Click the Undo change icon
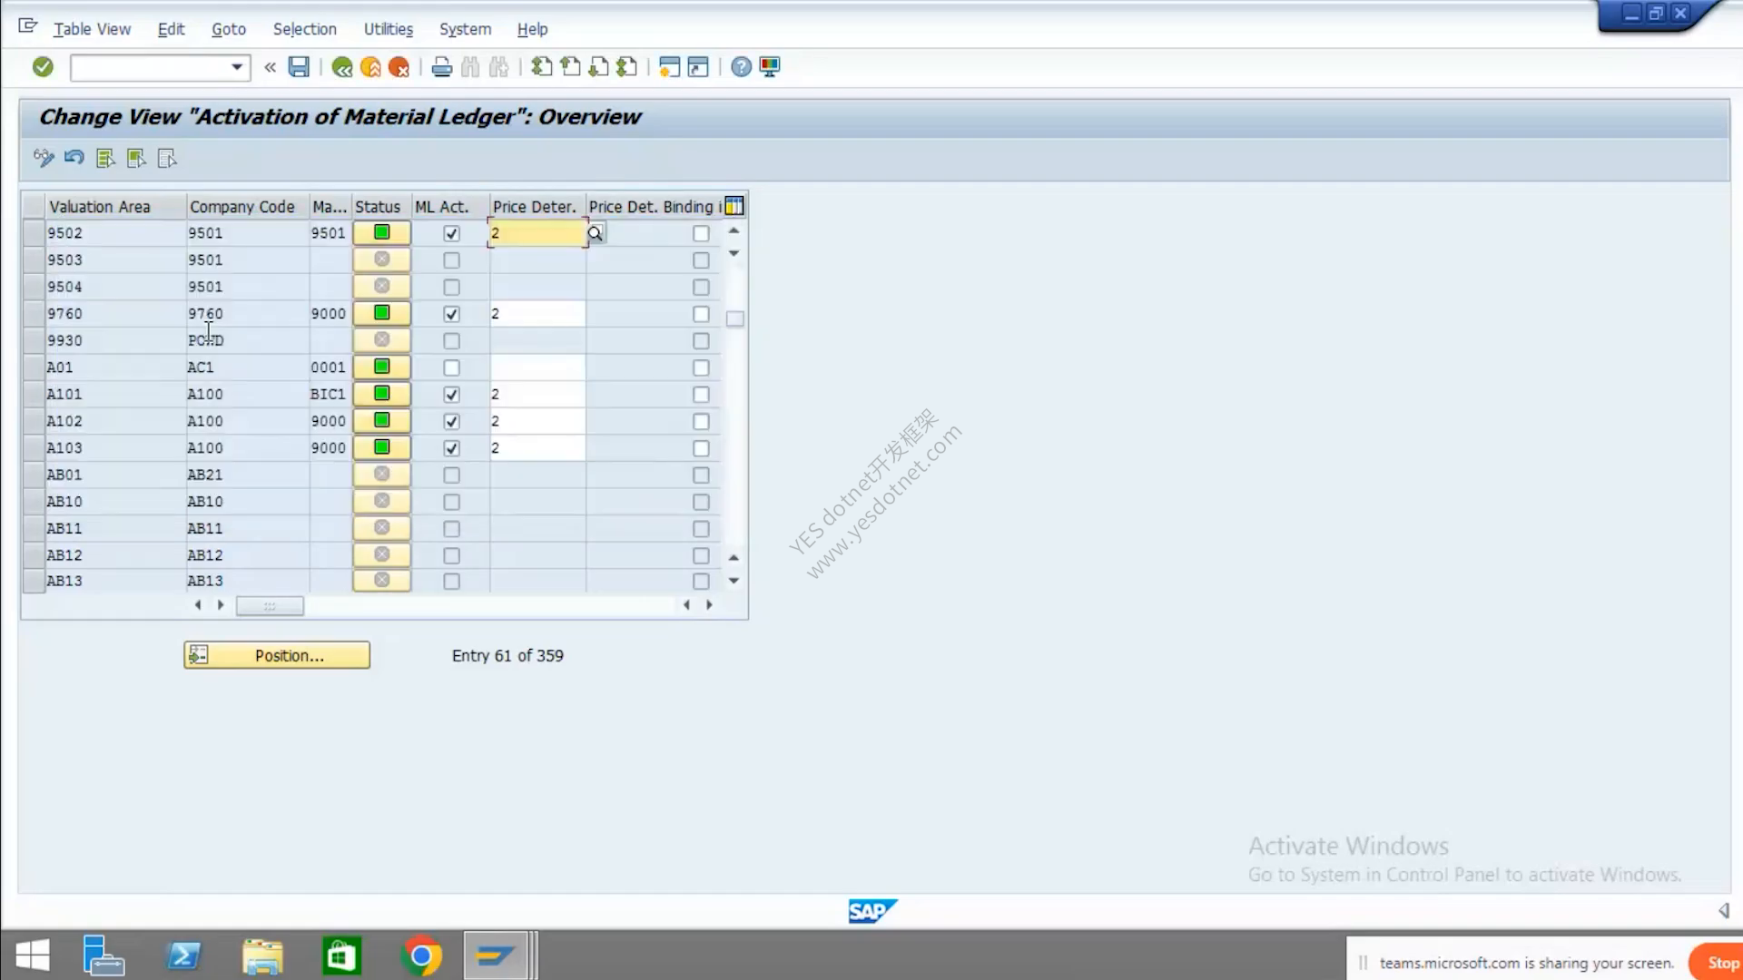This screenshot has height=980, width=1743. [x=74, y=158]
